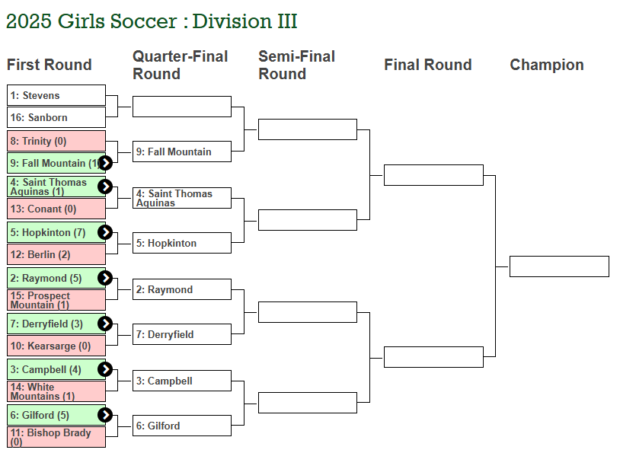The image size is (620, 453).
Task: Click arrow icon next to Hopkinton (7)
Action: click(x=105, y=232)
